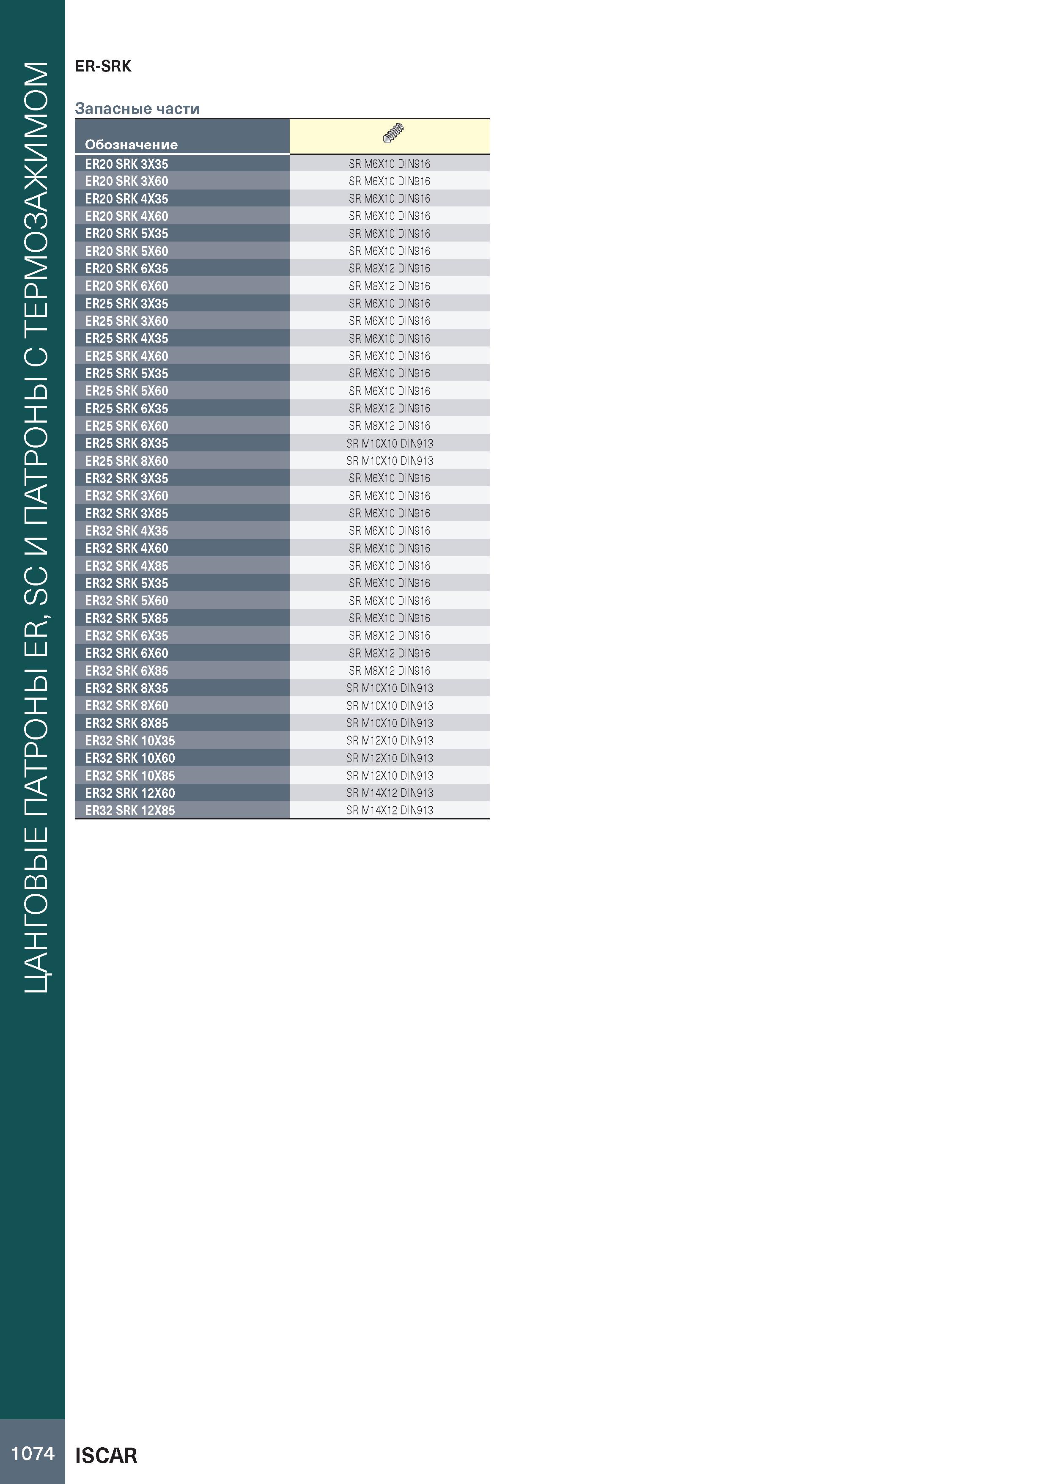The width and height of the screenshot is (1049, 1484).
Task: Select the "Запасные части" heading
Action: pyautogui.click(x=137, y=109)
